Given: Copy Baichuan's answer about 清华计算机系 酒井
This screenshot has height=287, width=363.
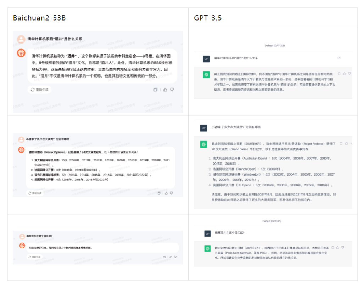Looking at the screenshot, I should 155,90.
